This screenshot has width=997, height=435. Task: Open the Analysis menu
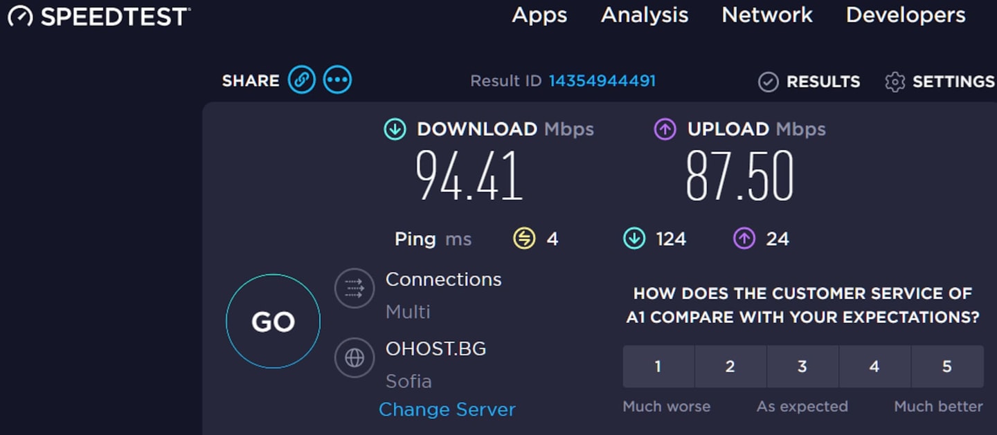click(645, 16)
